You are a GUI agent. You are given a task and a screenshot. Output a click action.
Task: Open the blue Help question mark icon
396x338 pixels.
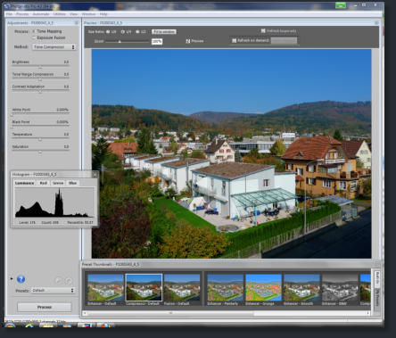point(21,279)
